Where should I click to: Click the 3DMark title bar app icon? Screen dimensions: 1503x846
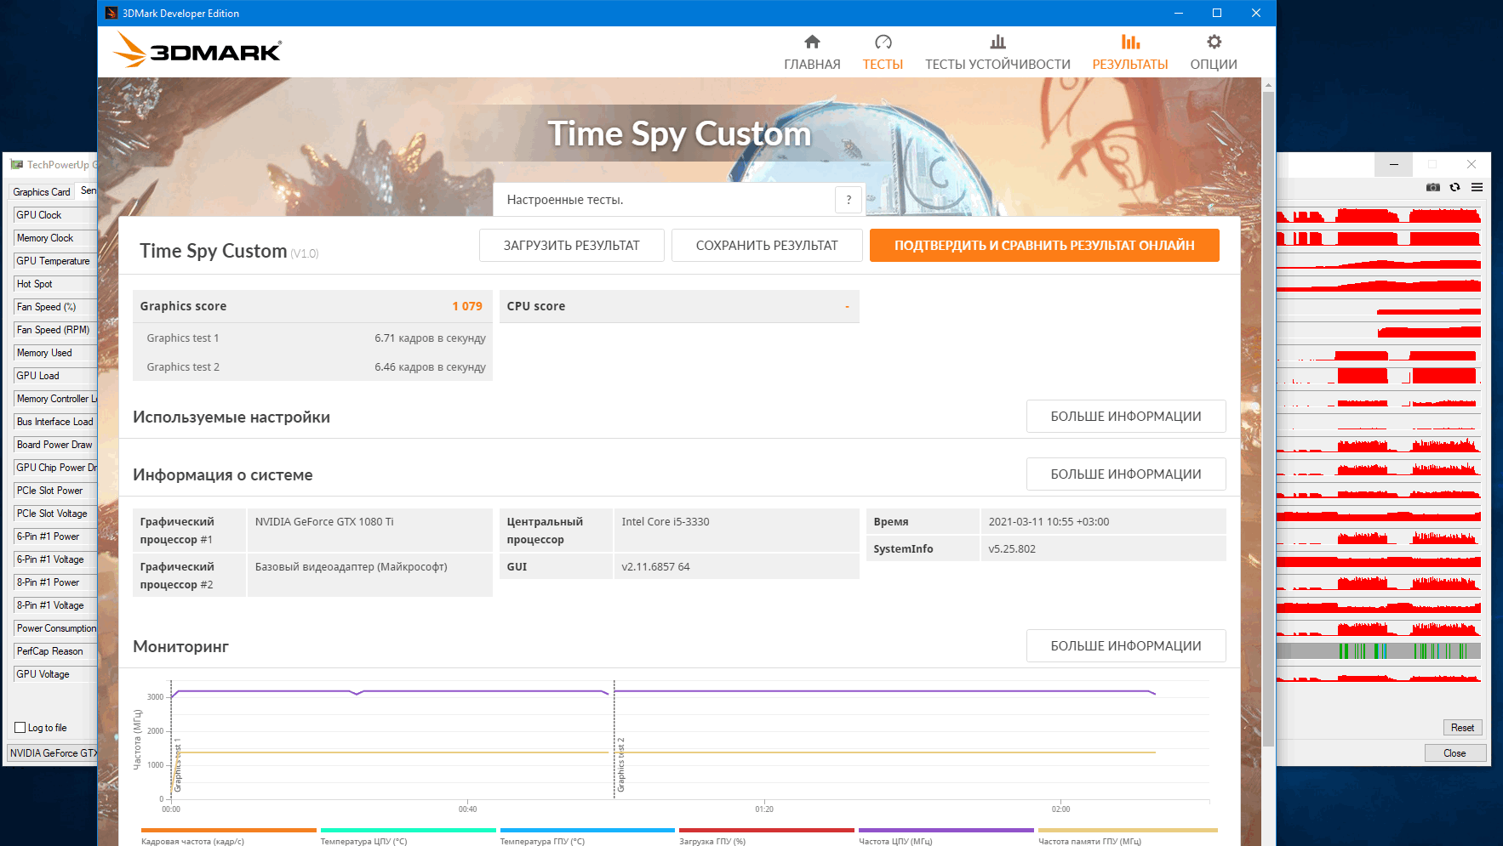(x=111, y=13)
